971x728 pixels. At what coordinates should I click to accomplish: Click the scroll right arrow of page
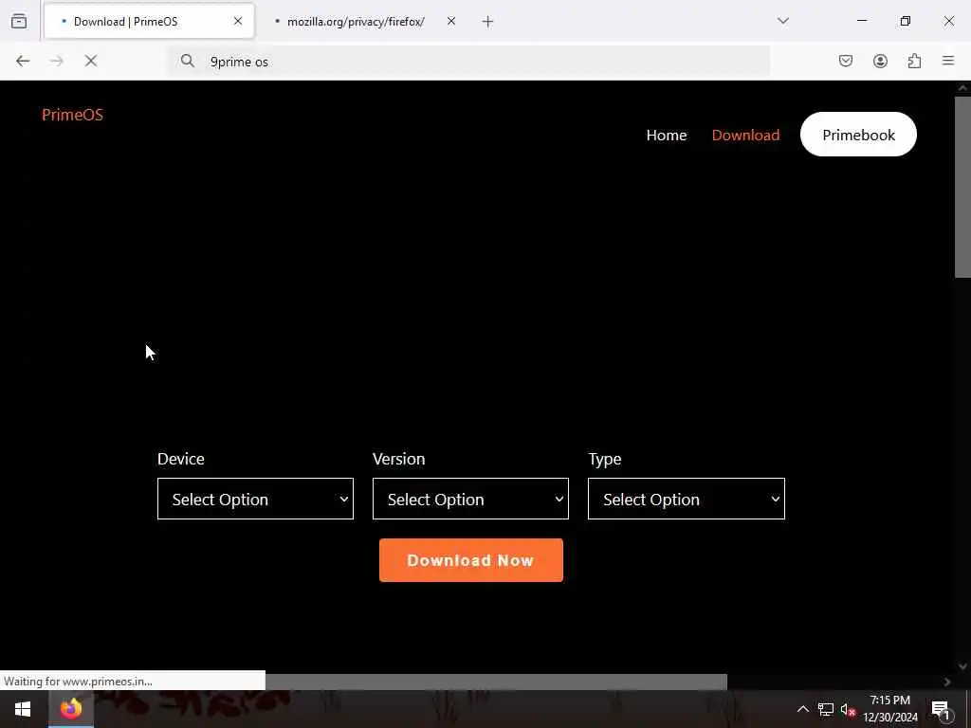pyautogui.click(x=947, y=682)
